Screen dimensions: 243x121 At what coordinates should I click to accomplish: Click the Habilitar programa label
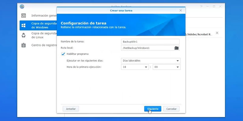[77, 54]
